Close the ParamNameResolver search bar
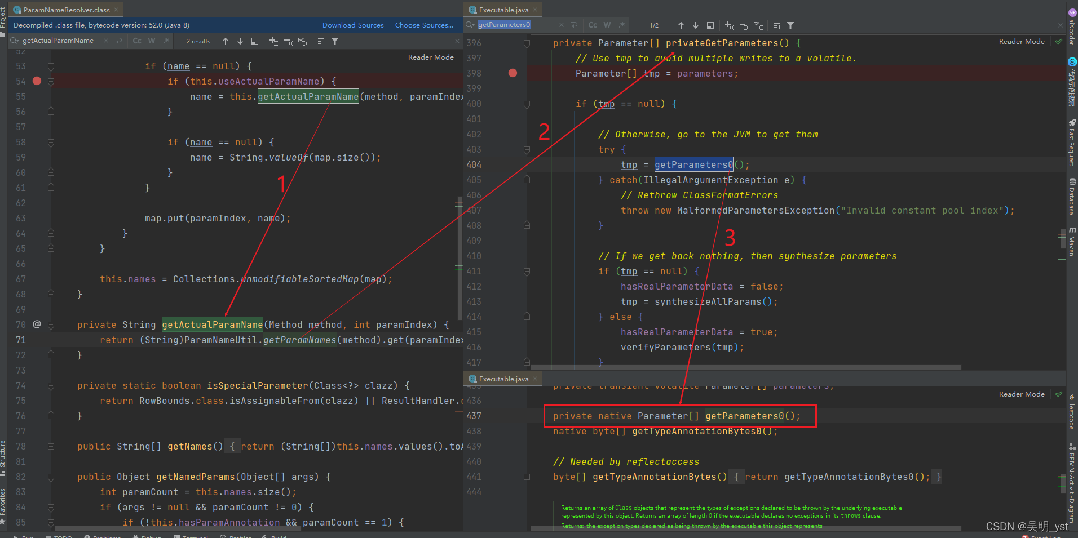This screenshot has width=1078, height=538. click(457, 41)
